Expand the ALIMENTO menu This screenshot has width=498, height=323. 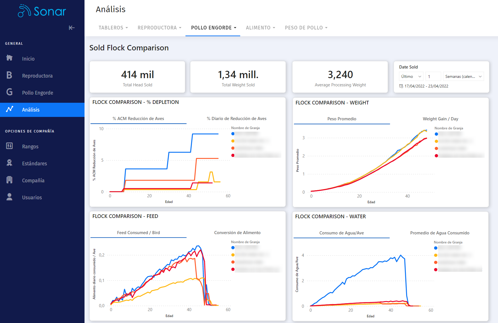pos(260,28)
